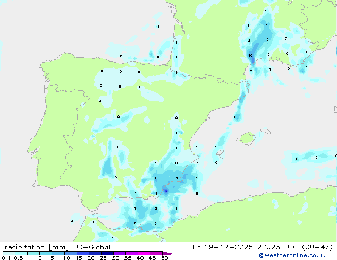Click the '(00+47)' forecast offset text

(317, 247)
